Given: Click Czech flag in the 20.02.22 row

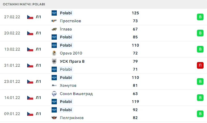Looking at the screenshot, I should coord(30,33).
